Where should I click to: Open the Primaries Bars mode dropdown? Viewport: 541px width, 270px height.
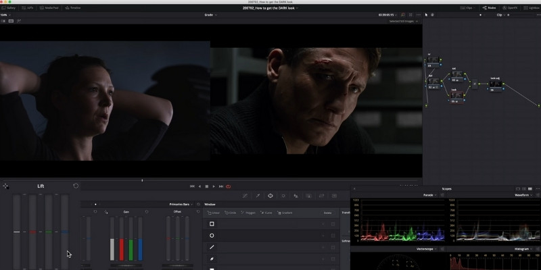pyautogui.click(x=181, y=205)
